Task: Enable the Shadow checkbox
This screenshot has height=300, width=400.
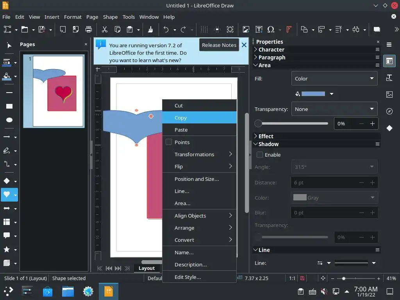Action: point(260,155)
